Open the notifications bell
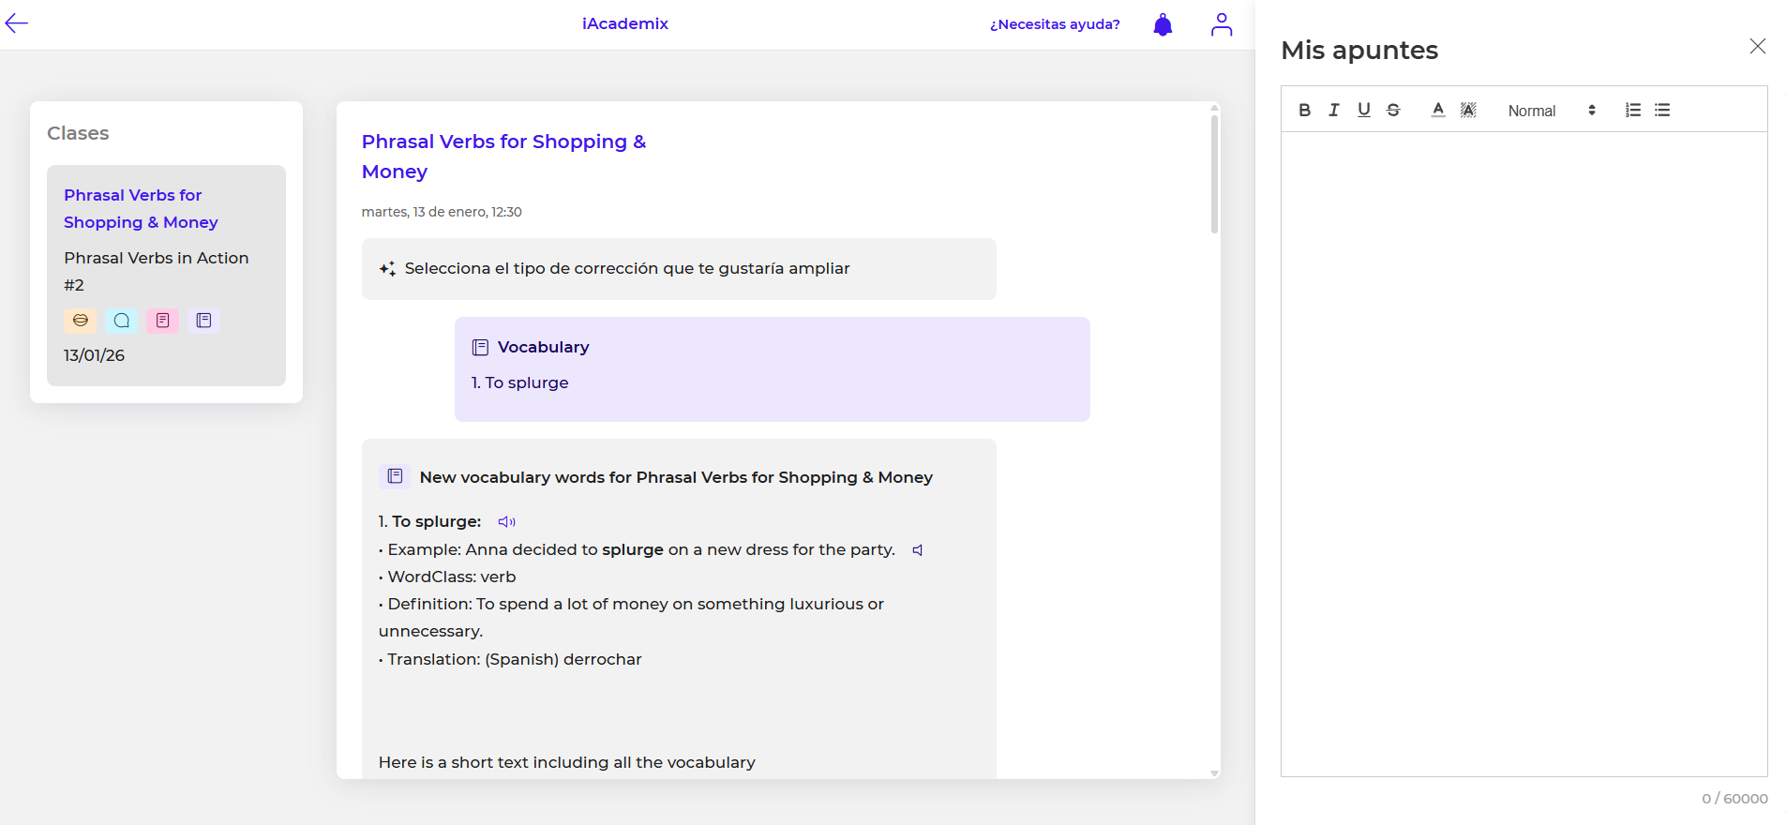1786x825 pixels. (1163, 24)
